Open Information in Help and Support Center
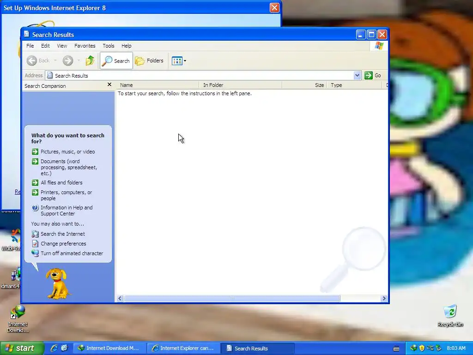473x355 pixels. pos(67,210)
